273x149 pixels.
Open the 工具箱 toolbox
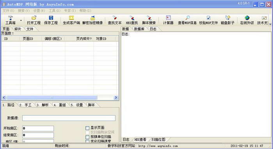click(x=11, y=20)
